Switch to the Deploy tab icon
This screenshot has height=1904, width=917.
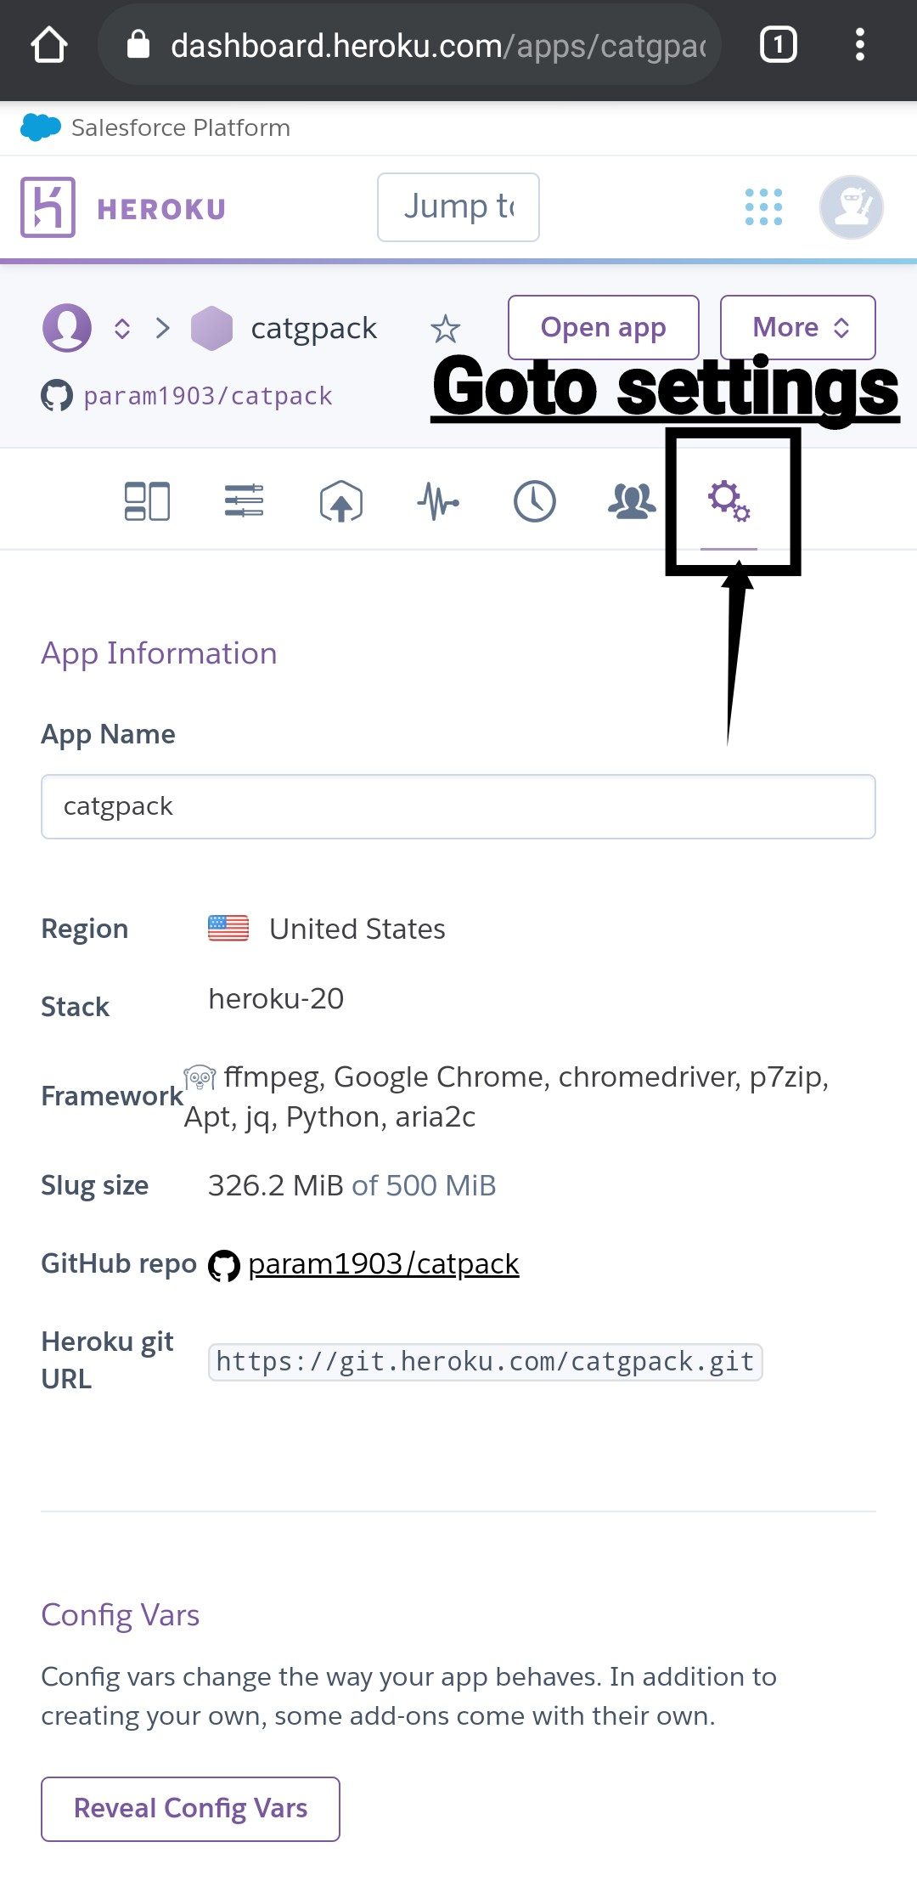pyautogui.click(x=341, y=501)
